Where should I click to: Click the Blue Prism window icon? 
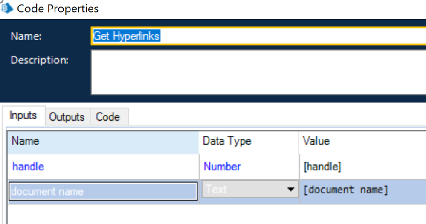pyautogui.click(x=7, y=8)
